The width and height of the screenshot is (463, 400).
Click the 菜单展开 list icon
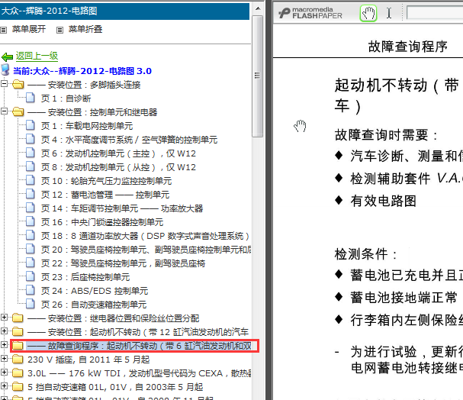click(4, 30)
